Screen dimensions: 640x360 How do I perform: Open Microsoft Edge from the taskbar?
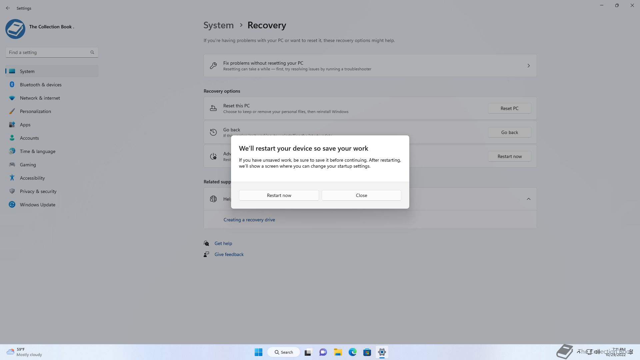pos(352,352)
